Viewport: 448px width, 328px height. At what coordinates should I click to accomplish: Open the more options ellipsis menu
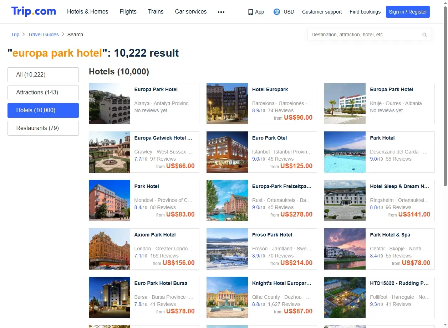221,12
